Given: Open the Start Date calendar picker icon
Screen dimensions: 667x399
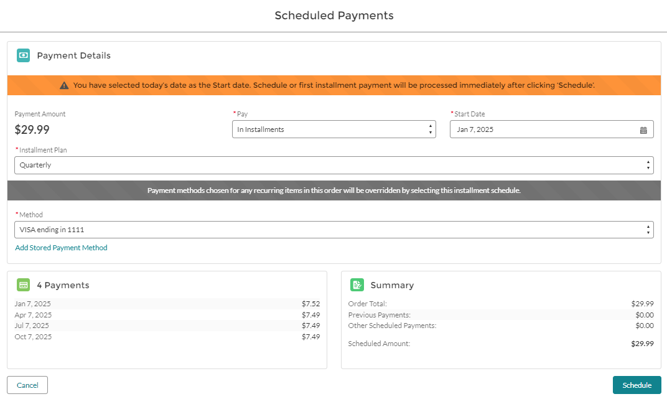Looking at the screenshot, I should (x=645, y=129).
